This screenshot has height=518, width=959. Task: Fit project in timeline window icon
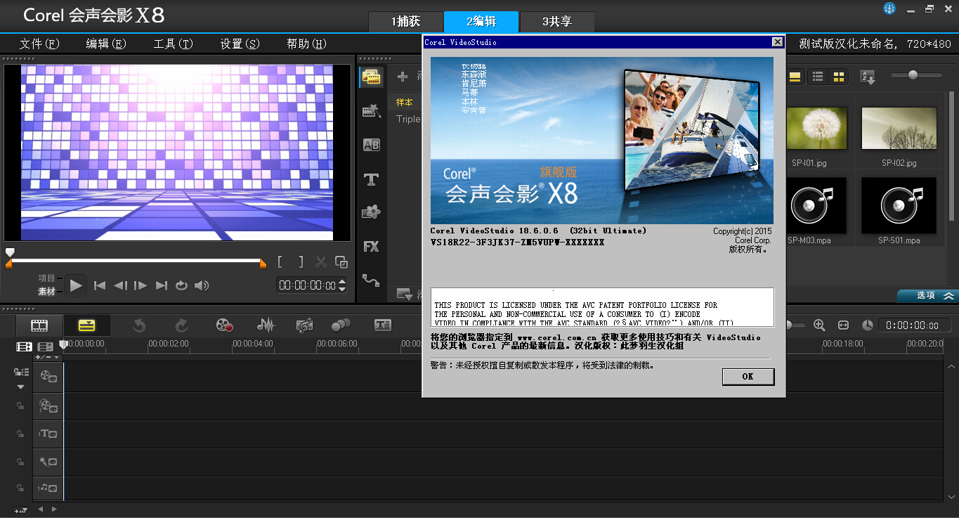[844, 325]
